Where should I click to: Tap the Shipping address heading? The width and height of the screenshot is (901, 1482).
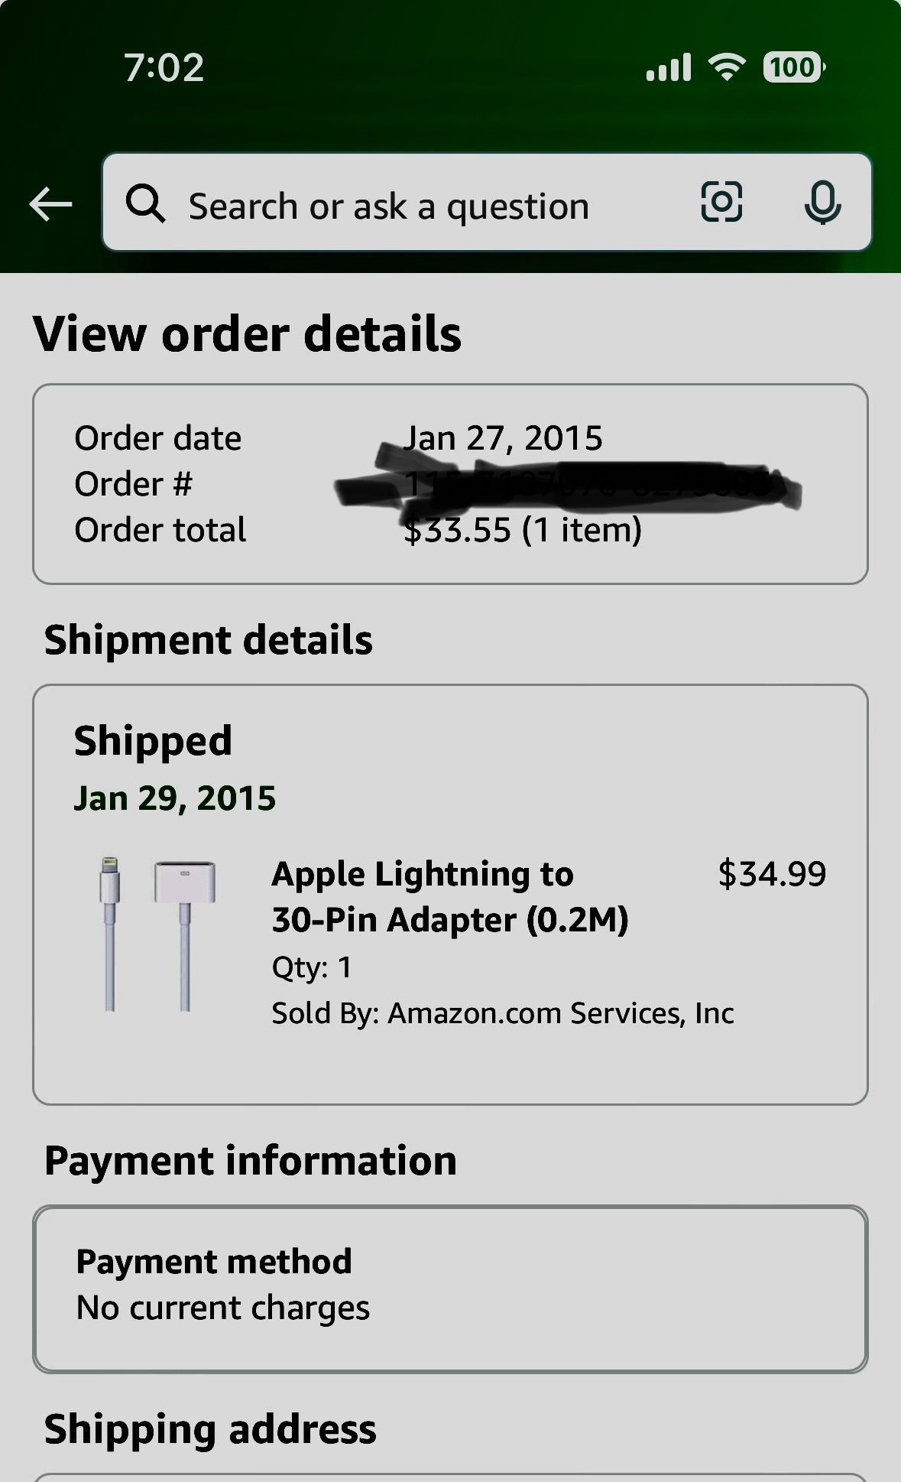coord(210,1428)
